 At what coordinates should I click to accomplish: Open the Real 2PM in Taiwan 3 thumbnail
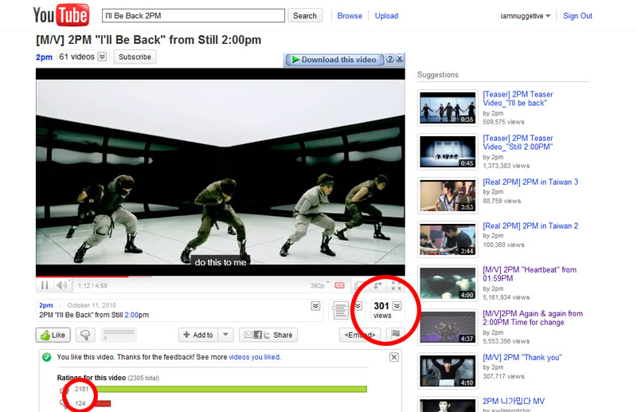tap(447, 195)
